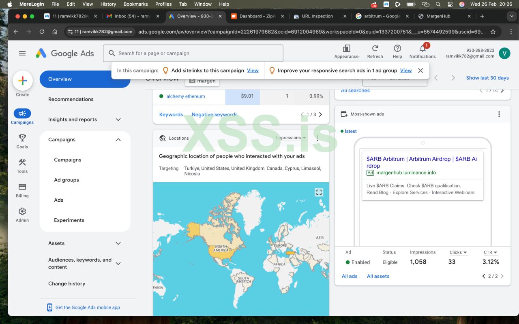Viewport: 519px width, 324px height.
Task: Select Overview in the left navigation
Action: click(85, 79)
